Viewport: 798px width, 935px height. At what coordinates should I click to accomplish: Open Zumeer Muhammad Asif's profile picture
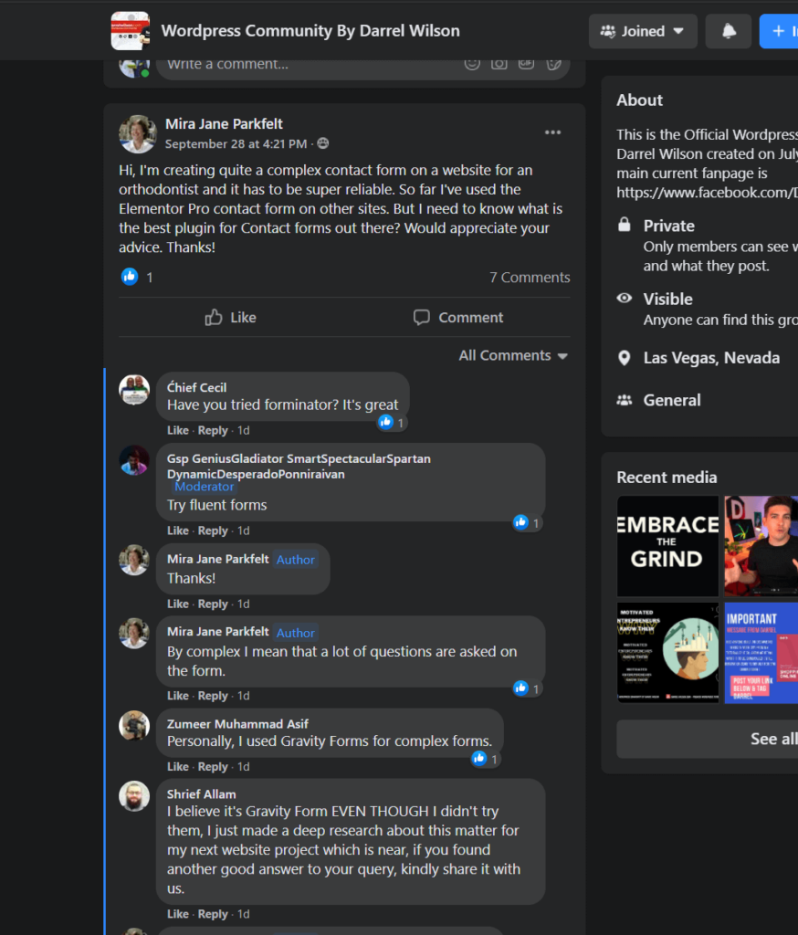click(134, 726)
